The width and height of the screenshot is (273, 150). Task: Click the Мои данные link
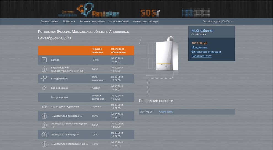pyautogui.click(x=199, y=48)
